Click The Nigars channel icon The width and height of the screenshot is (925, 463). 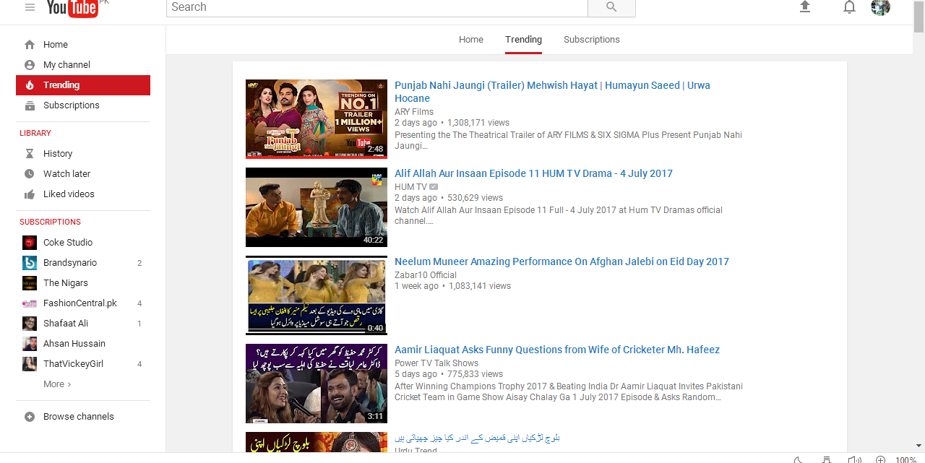30,283
